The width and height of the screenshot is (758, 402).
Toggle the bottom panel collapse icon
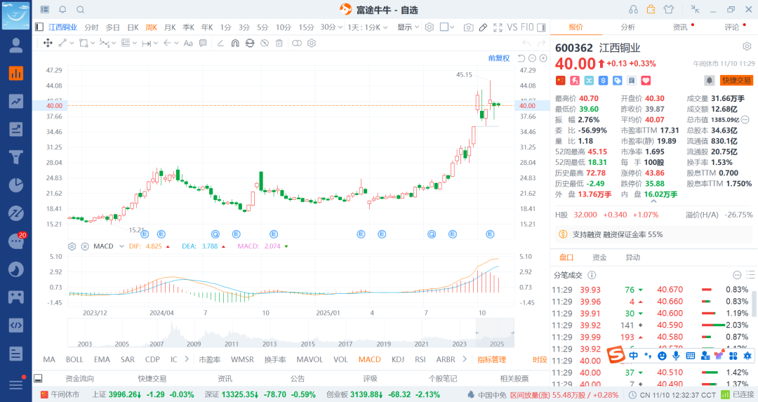click(38, 378)
